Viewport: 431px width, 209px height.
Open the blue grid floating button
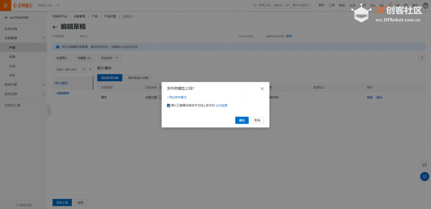click(x=425, y=177)
